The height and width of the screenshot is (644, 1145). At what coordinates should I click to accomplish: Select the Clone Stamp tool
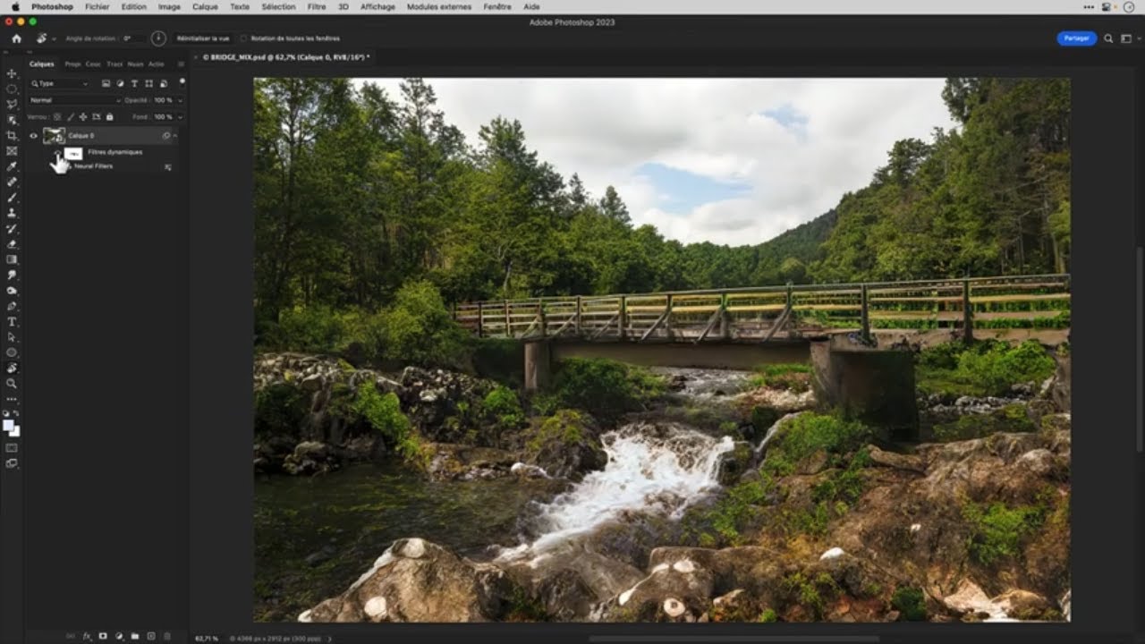12,213
